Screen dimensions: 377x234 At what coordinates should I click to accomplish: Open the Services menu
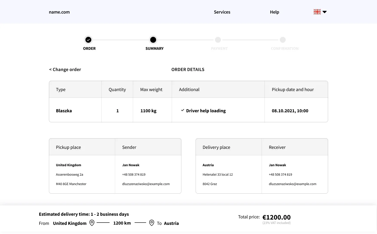click(x=222, y=12)
